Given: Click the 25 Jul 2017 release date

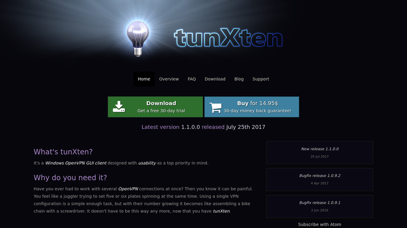Looking at the screenshot, I should click(x=319, y=157).
